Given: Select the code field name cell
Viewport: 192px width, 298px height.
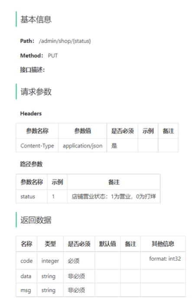Looking at the screenshot, I should (x=26, y=261).
